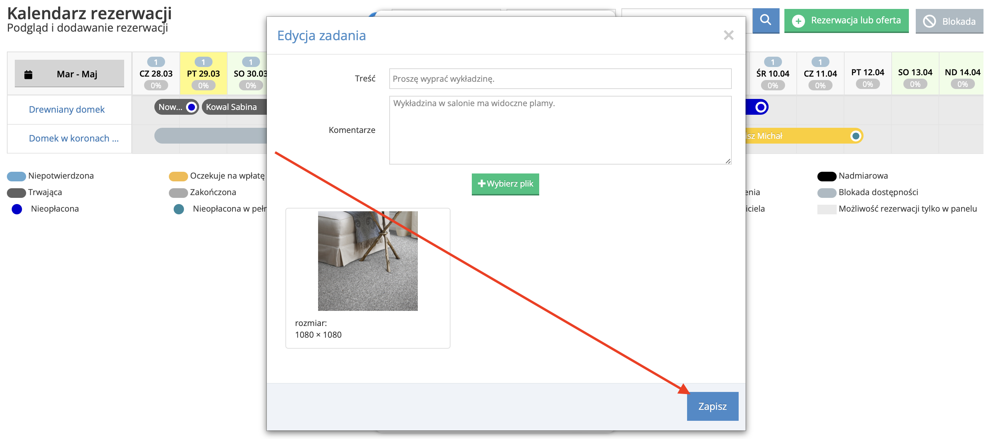Image resolution: width=989 pixels, height=439 pixels.
Task: Close the Edycja zadania dialog
Action: [x=728, y=35]
